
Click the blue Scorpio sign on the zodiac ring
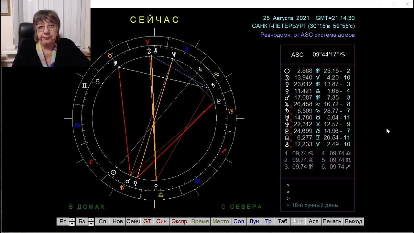[198, 181]
